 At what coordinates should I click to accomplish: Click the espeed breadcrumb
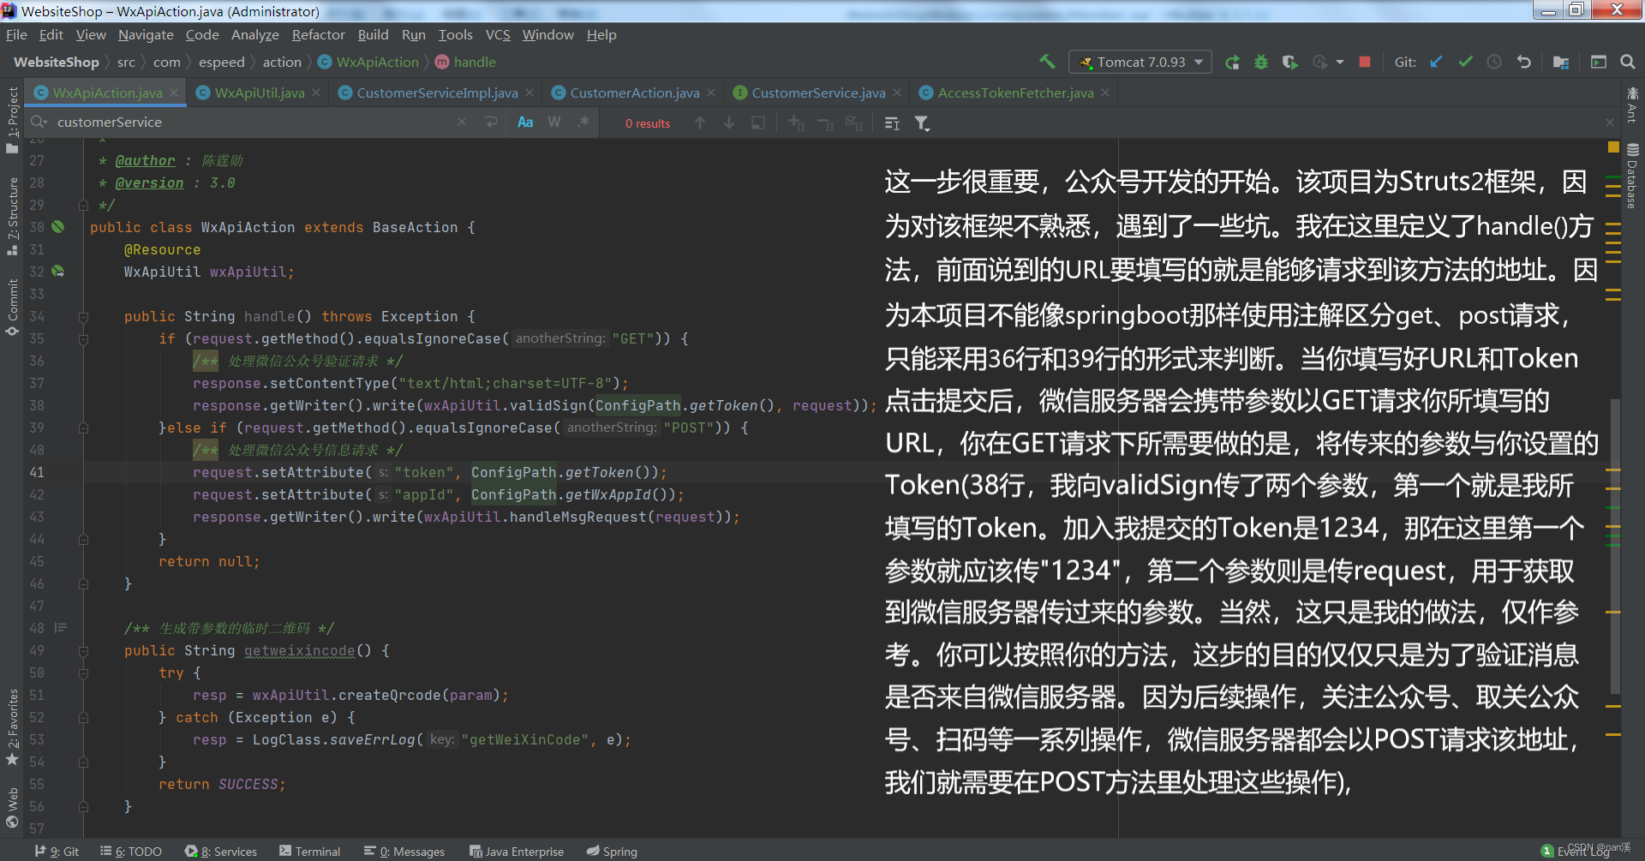click(x=222, y=62)
